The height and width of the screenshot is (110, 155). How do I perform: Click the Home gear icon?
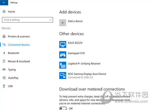pyautogui.click(x=4, y=11)
